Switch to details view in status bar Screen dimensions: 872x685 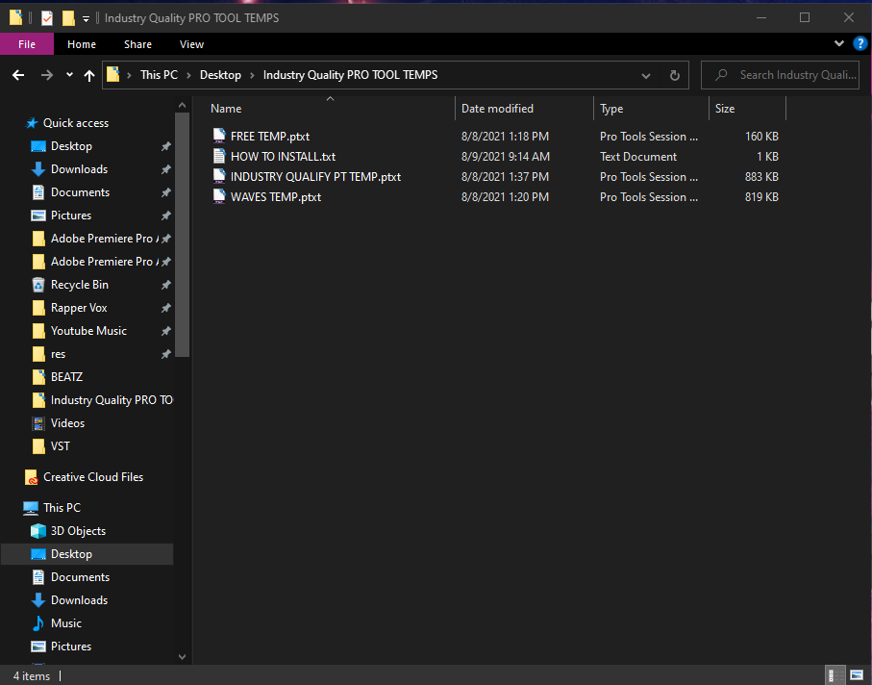(x=835, y=675)
